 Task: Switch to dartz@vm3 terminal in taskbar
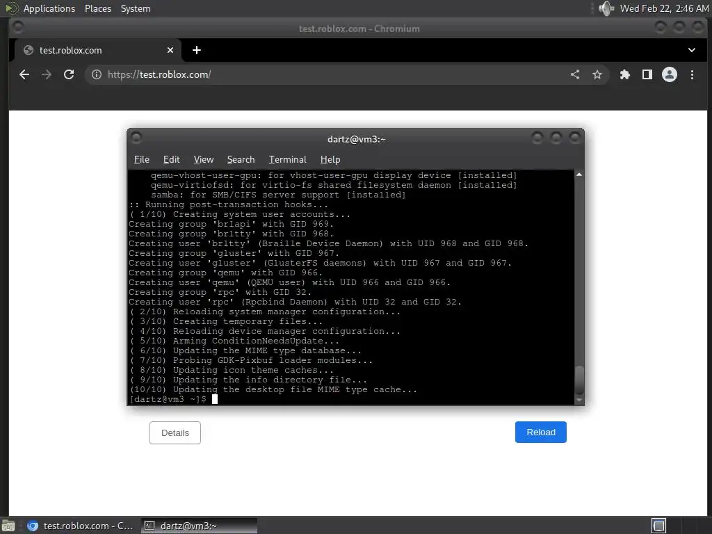[199, 526]
